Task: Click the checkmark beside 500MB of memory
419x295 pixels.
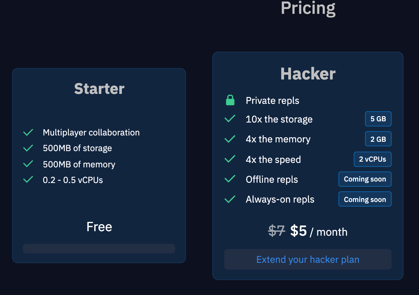Action: (x=28, y=164)
